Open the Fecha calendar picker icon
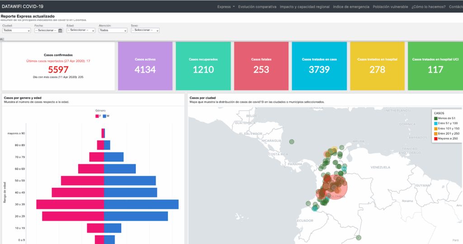 point(60,30)
